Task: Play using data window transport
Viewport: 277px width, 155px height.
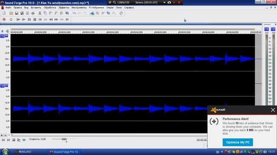Action: [x=19, y=140]
